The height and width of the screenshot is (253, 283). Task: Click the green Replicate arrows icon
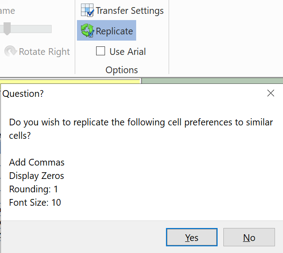pyautogui.click(x=87, y=31)
